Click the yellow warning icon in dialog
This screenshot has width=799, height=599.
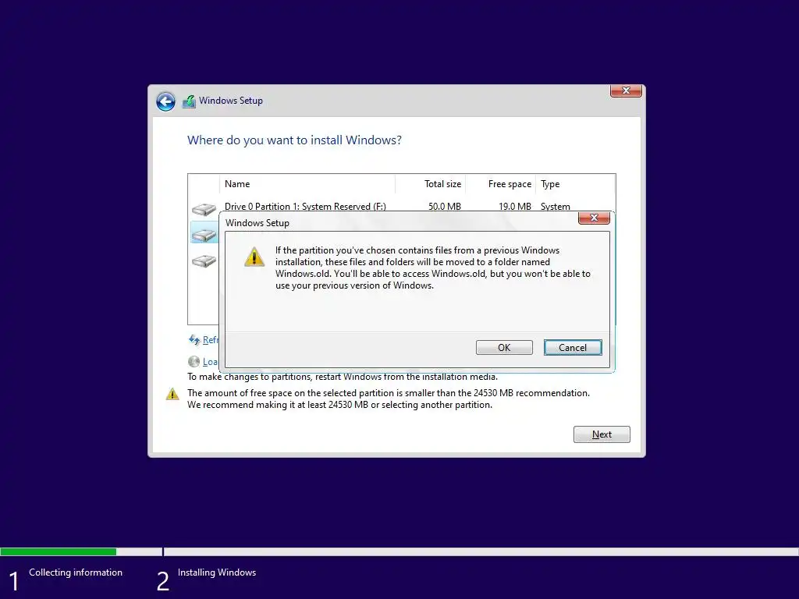tap(254, 257)
